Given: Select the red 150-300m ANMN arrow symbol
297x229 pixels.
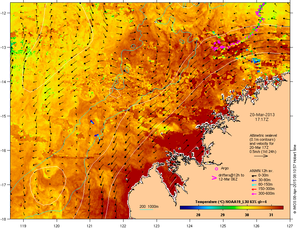Looking at the screenshot, I should [x=254, y=189].
